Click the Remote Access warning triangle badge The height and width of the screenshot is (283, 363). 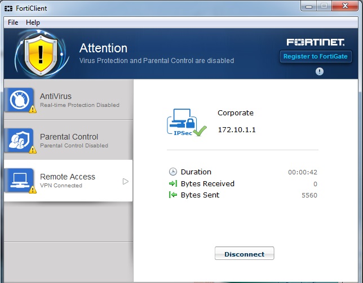click(x=33, y=190)
